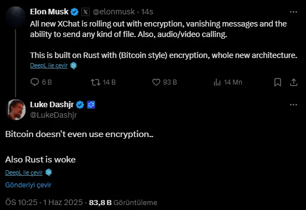Screen dimensions: 306x210
Task: Translate Luke's reply via DeepL ile çevir
Action: click(24, 172)
